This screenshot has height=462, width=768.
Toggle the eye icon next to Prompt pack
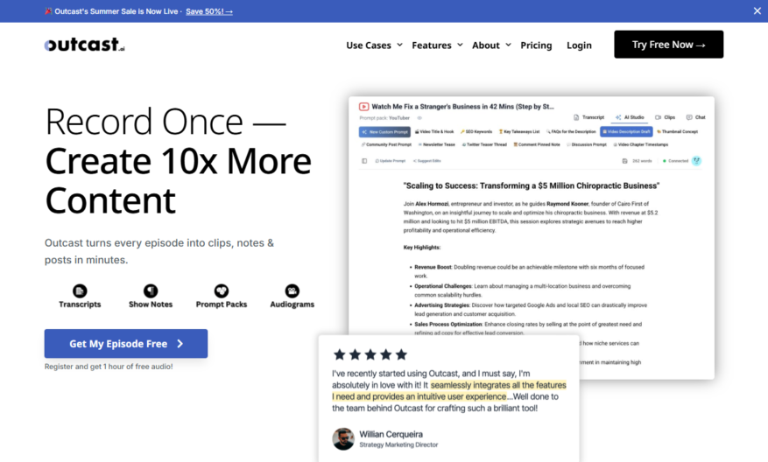click(x=419, y=118)
